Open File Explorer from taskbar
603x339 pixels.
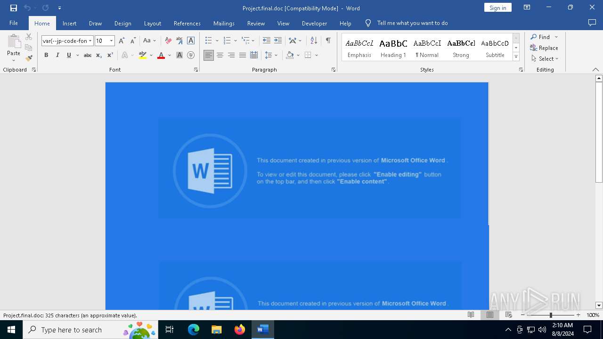[216, 330]
